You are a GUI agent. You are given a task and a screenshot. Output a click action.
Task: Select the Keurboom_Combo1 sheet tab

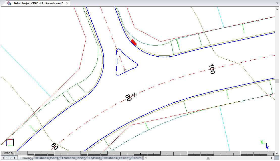117,158
